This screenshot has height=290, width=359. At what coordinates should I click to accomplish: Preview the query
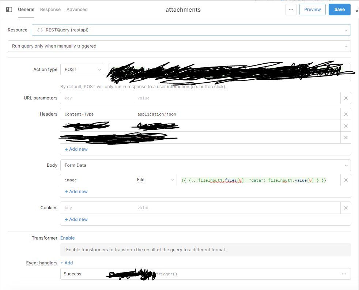point(312,10)
